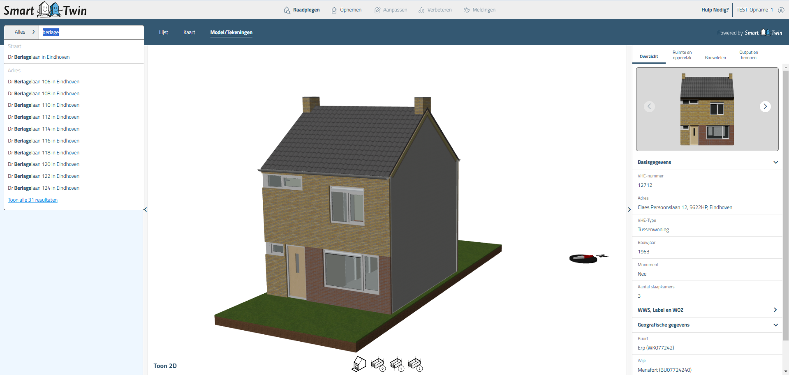Image resolution: width=789 pixels, height=375 pixels.
Task: Toggle to 2D view with Toon 2D
Action: (x=165, y=366)
